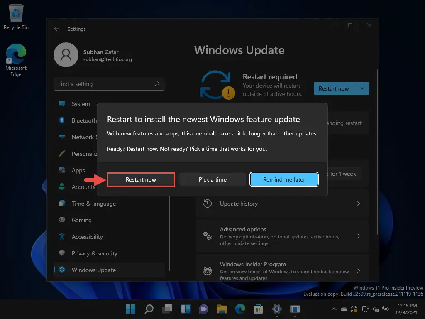425x319 pixels.
Task: Select Remind me later button
Action: (x=284, y=179)
